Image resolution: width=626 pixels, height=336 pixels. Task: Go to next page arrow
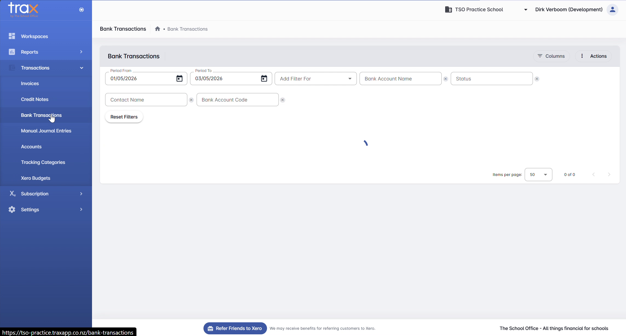click(x=609, y=174)
